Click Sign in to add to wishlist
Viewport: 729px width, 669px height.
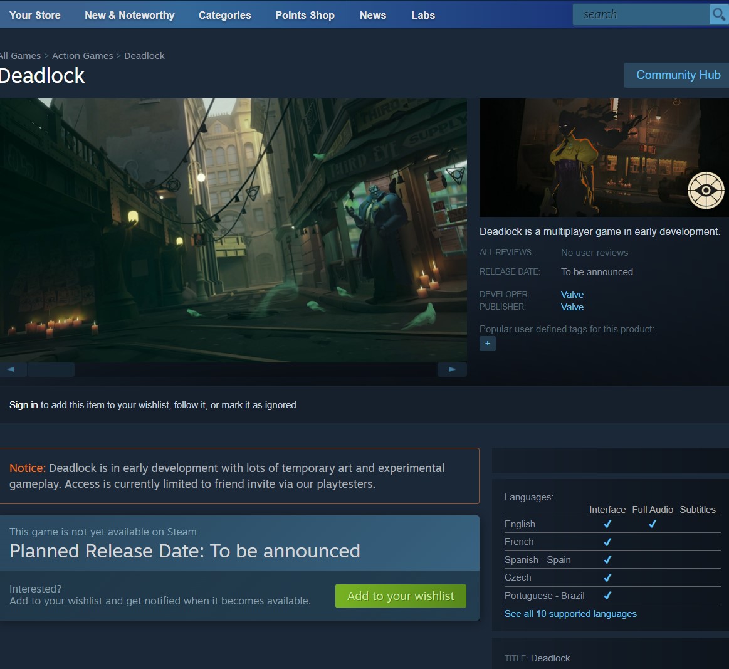(23, 404)
